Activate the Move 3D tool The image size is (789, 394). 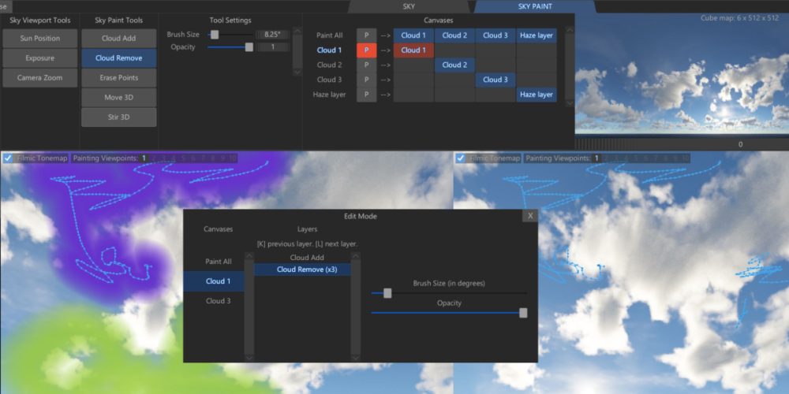coord(118,98)
